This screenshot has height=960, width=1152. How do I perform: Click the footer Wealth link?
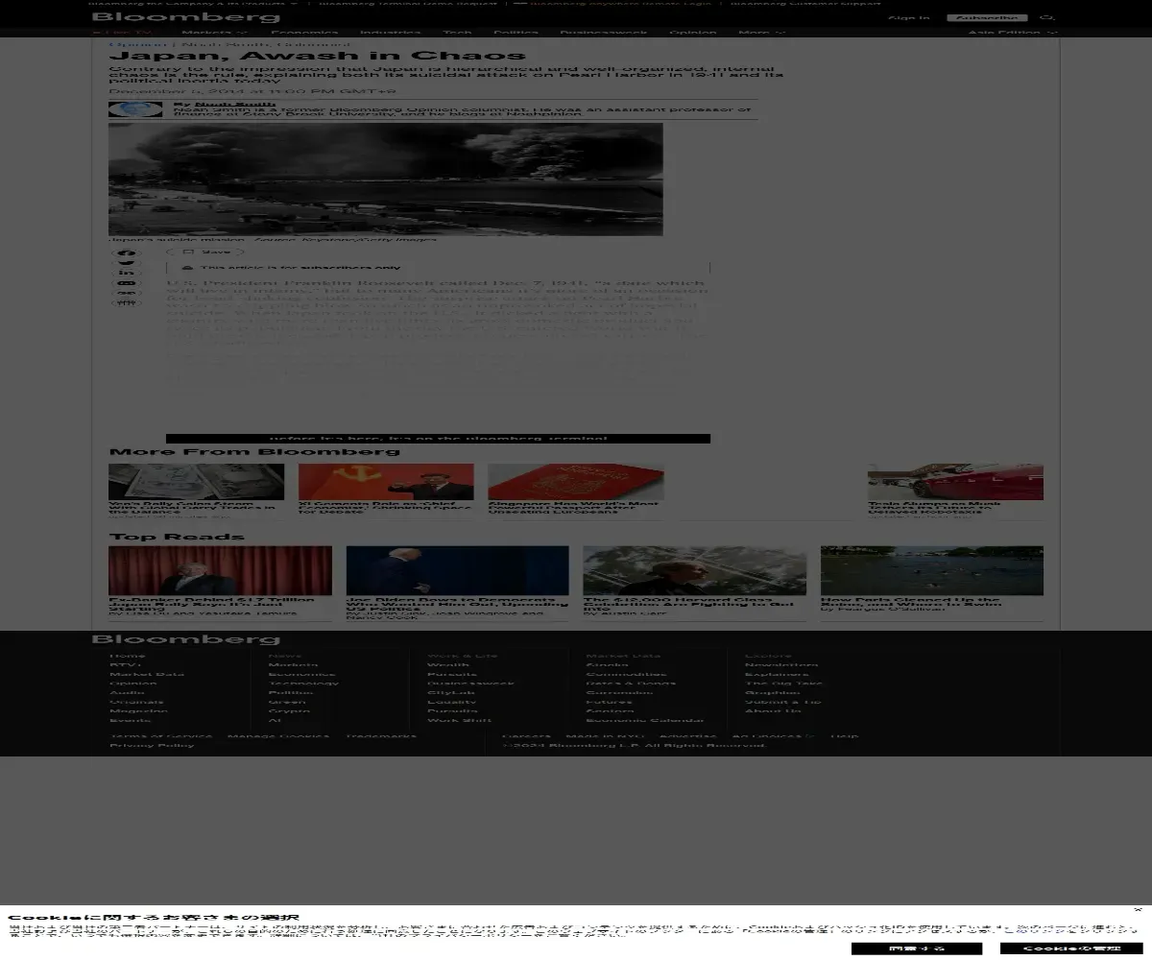(x=448, y=664)
